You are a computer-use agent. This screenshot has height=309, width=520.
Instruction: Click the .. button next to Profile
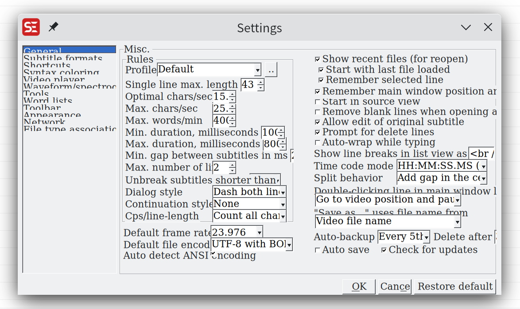(x=271, y=70)
